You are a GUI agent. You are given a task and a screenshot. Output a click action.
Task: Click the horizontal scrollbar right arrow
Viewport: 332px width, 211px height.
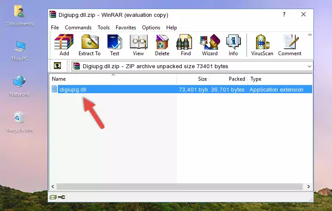(309, 186)
